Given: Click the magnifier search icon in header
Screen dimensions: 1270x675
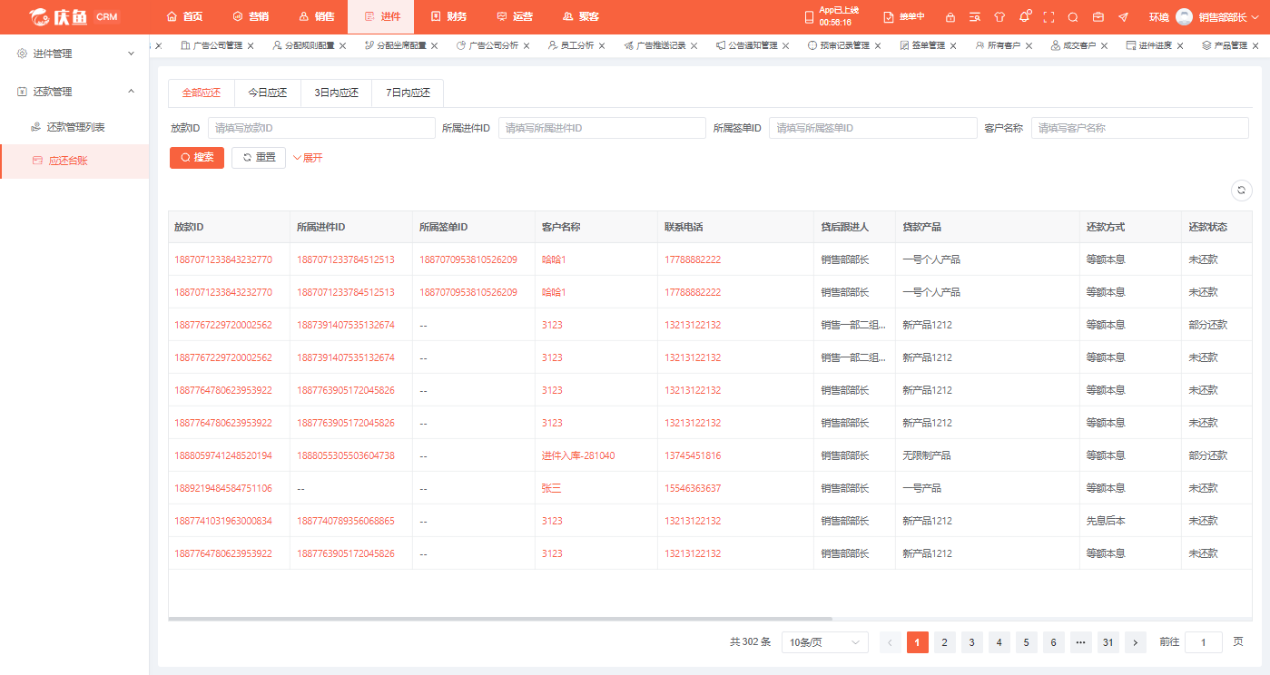Looking at the screenshot, I should coord(1073,16).
